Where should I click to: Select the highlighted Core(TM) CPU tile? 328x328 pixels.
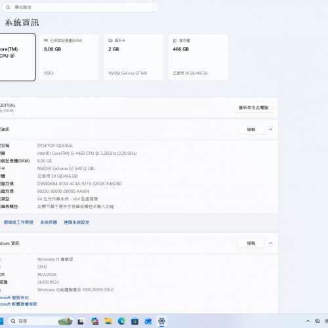click(18, 57)
